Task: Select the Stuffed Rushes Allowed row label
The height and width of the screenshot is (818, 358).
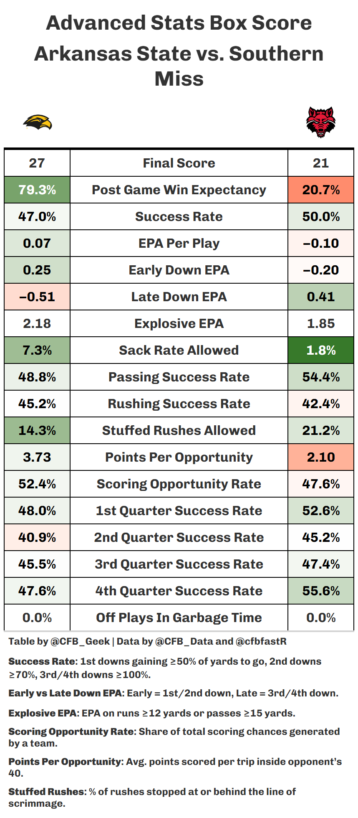Action: (179, 430)
